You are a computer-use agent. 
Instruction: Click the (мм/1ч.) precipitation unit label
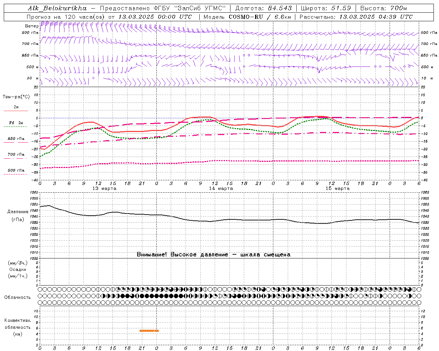18,276
